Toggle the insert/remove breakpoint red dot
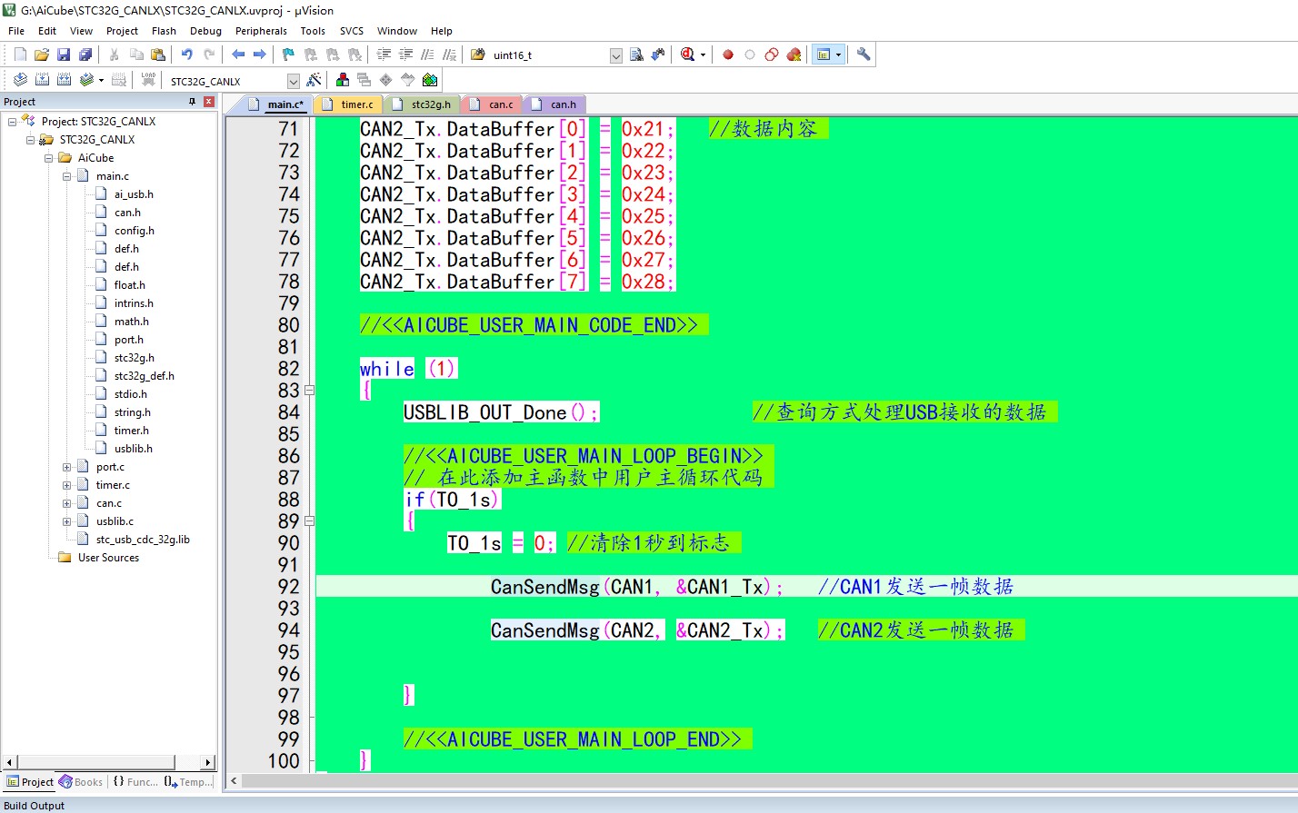1298x813 pixels. (x=728, y=55)
